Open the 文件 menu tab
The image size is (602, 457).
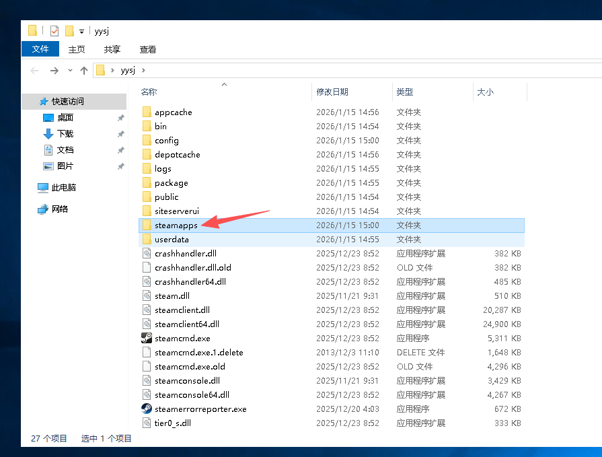tap(40, 49)
